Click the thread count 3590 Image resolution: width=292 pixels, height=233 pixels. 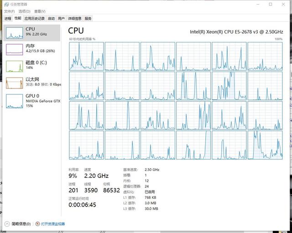point(91,191)
